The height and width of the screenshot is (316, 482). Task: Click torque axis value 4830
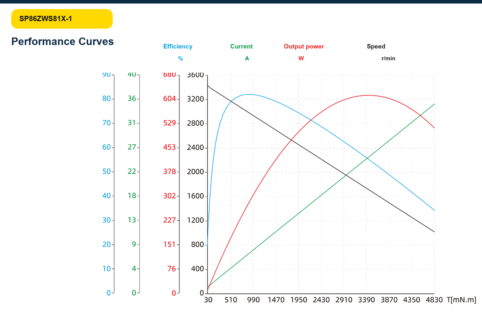pos(434,300)
